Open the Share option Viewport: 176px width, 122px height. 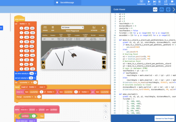166,3
